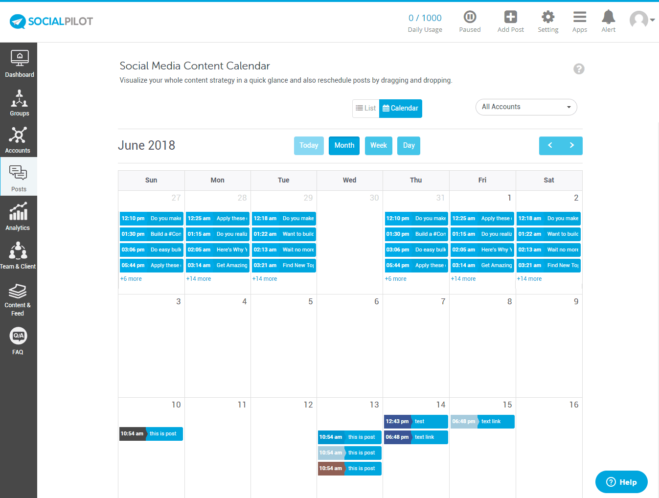This screenshot has width=659, height=498.
Task: Open the Help chat button
Action: click(x=621, y=482)
